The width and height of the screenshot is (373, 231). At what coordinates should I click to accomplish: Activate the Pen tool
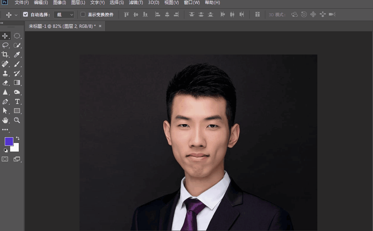click(5, 101)
